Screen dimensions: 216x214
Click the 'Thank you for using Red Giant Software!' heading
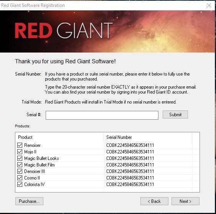[x=65, y=61]
